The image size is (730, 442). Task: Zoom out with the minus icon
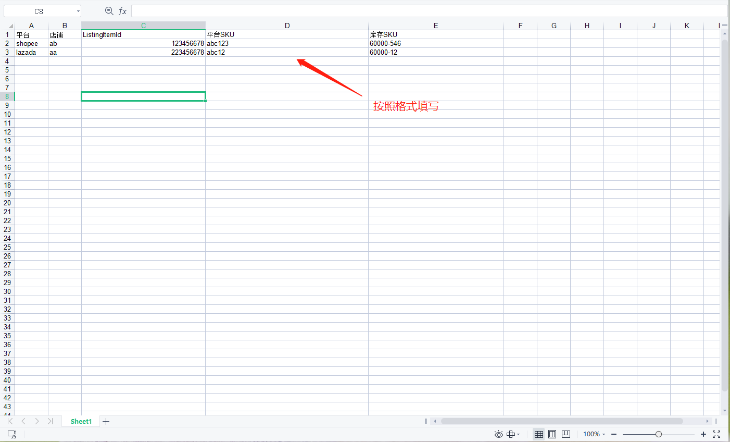pyautogui.click(x=614, y=434)
